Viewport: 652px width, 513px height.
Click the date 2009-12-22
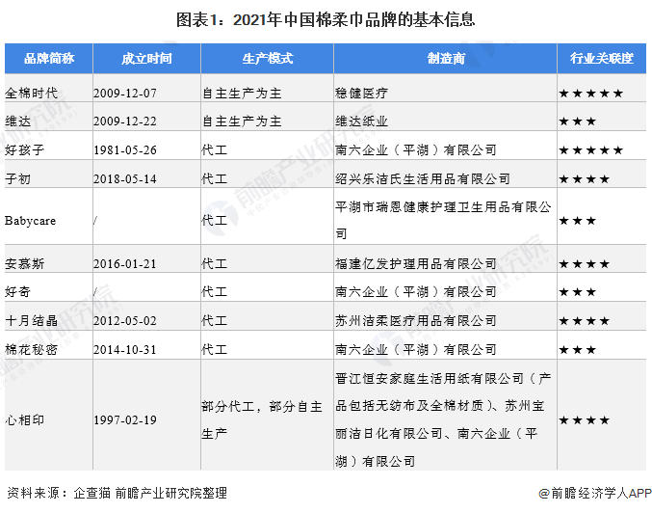pos(125,121)
